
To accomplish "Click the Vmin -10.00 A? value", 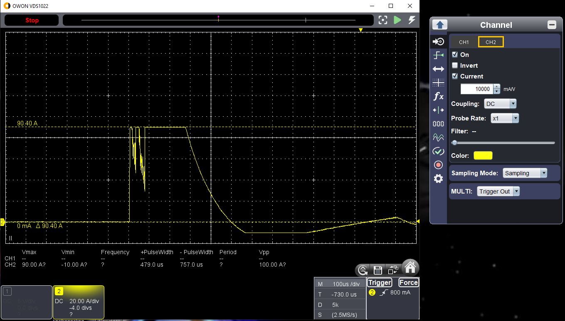I will pos(74,265).
